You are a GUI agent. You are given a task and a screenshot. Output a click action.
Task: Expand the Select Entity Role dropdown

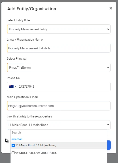59,29
